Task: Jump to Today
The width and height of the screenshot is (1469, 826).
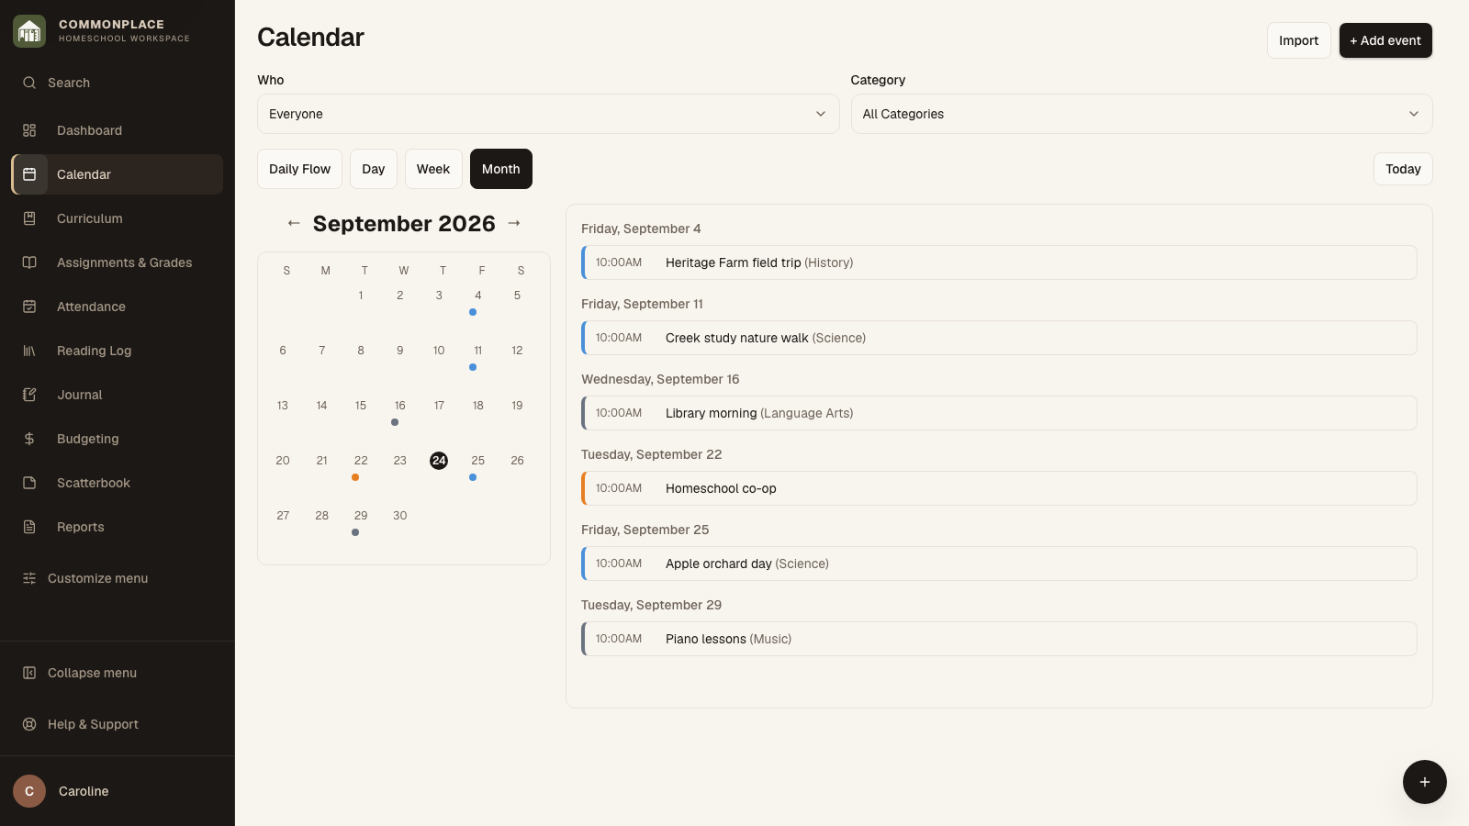Action: [1403, 169]
